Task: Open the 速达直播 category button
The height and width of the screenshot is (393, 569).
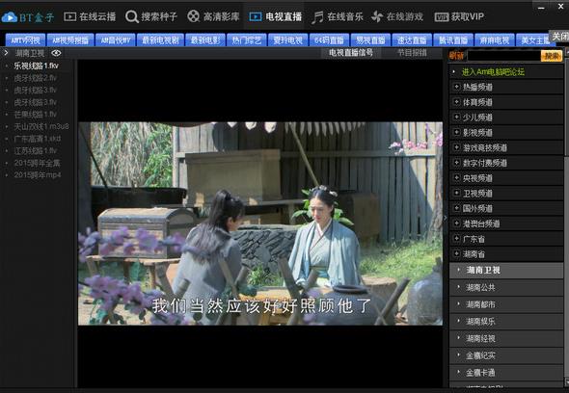Action: [x=412, y=40]
